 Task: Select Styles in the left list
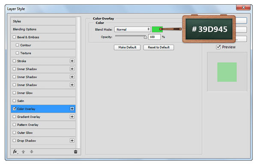pos(17,21)
